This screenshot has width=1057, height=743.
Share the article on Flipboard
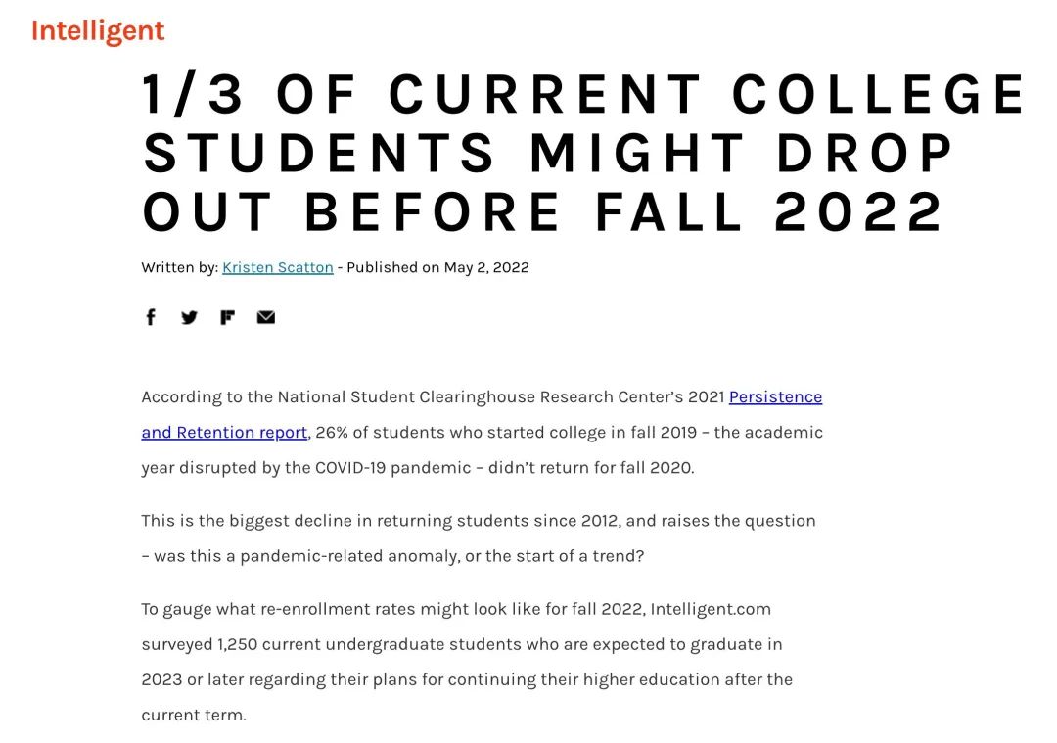[x=227, y=317]
